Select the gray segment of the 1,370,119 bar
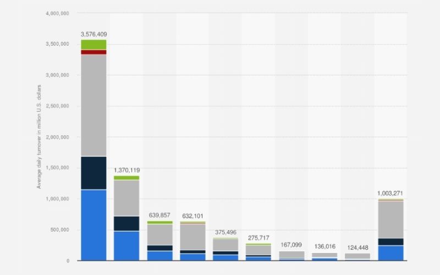Viewport: 440px width, 275px height. tap(127, 197)
